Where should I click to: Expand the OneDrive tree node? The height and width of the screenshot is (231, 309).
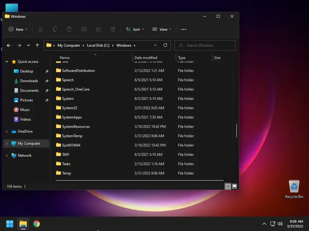(x=7, y=131)
